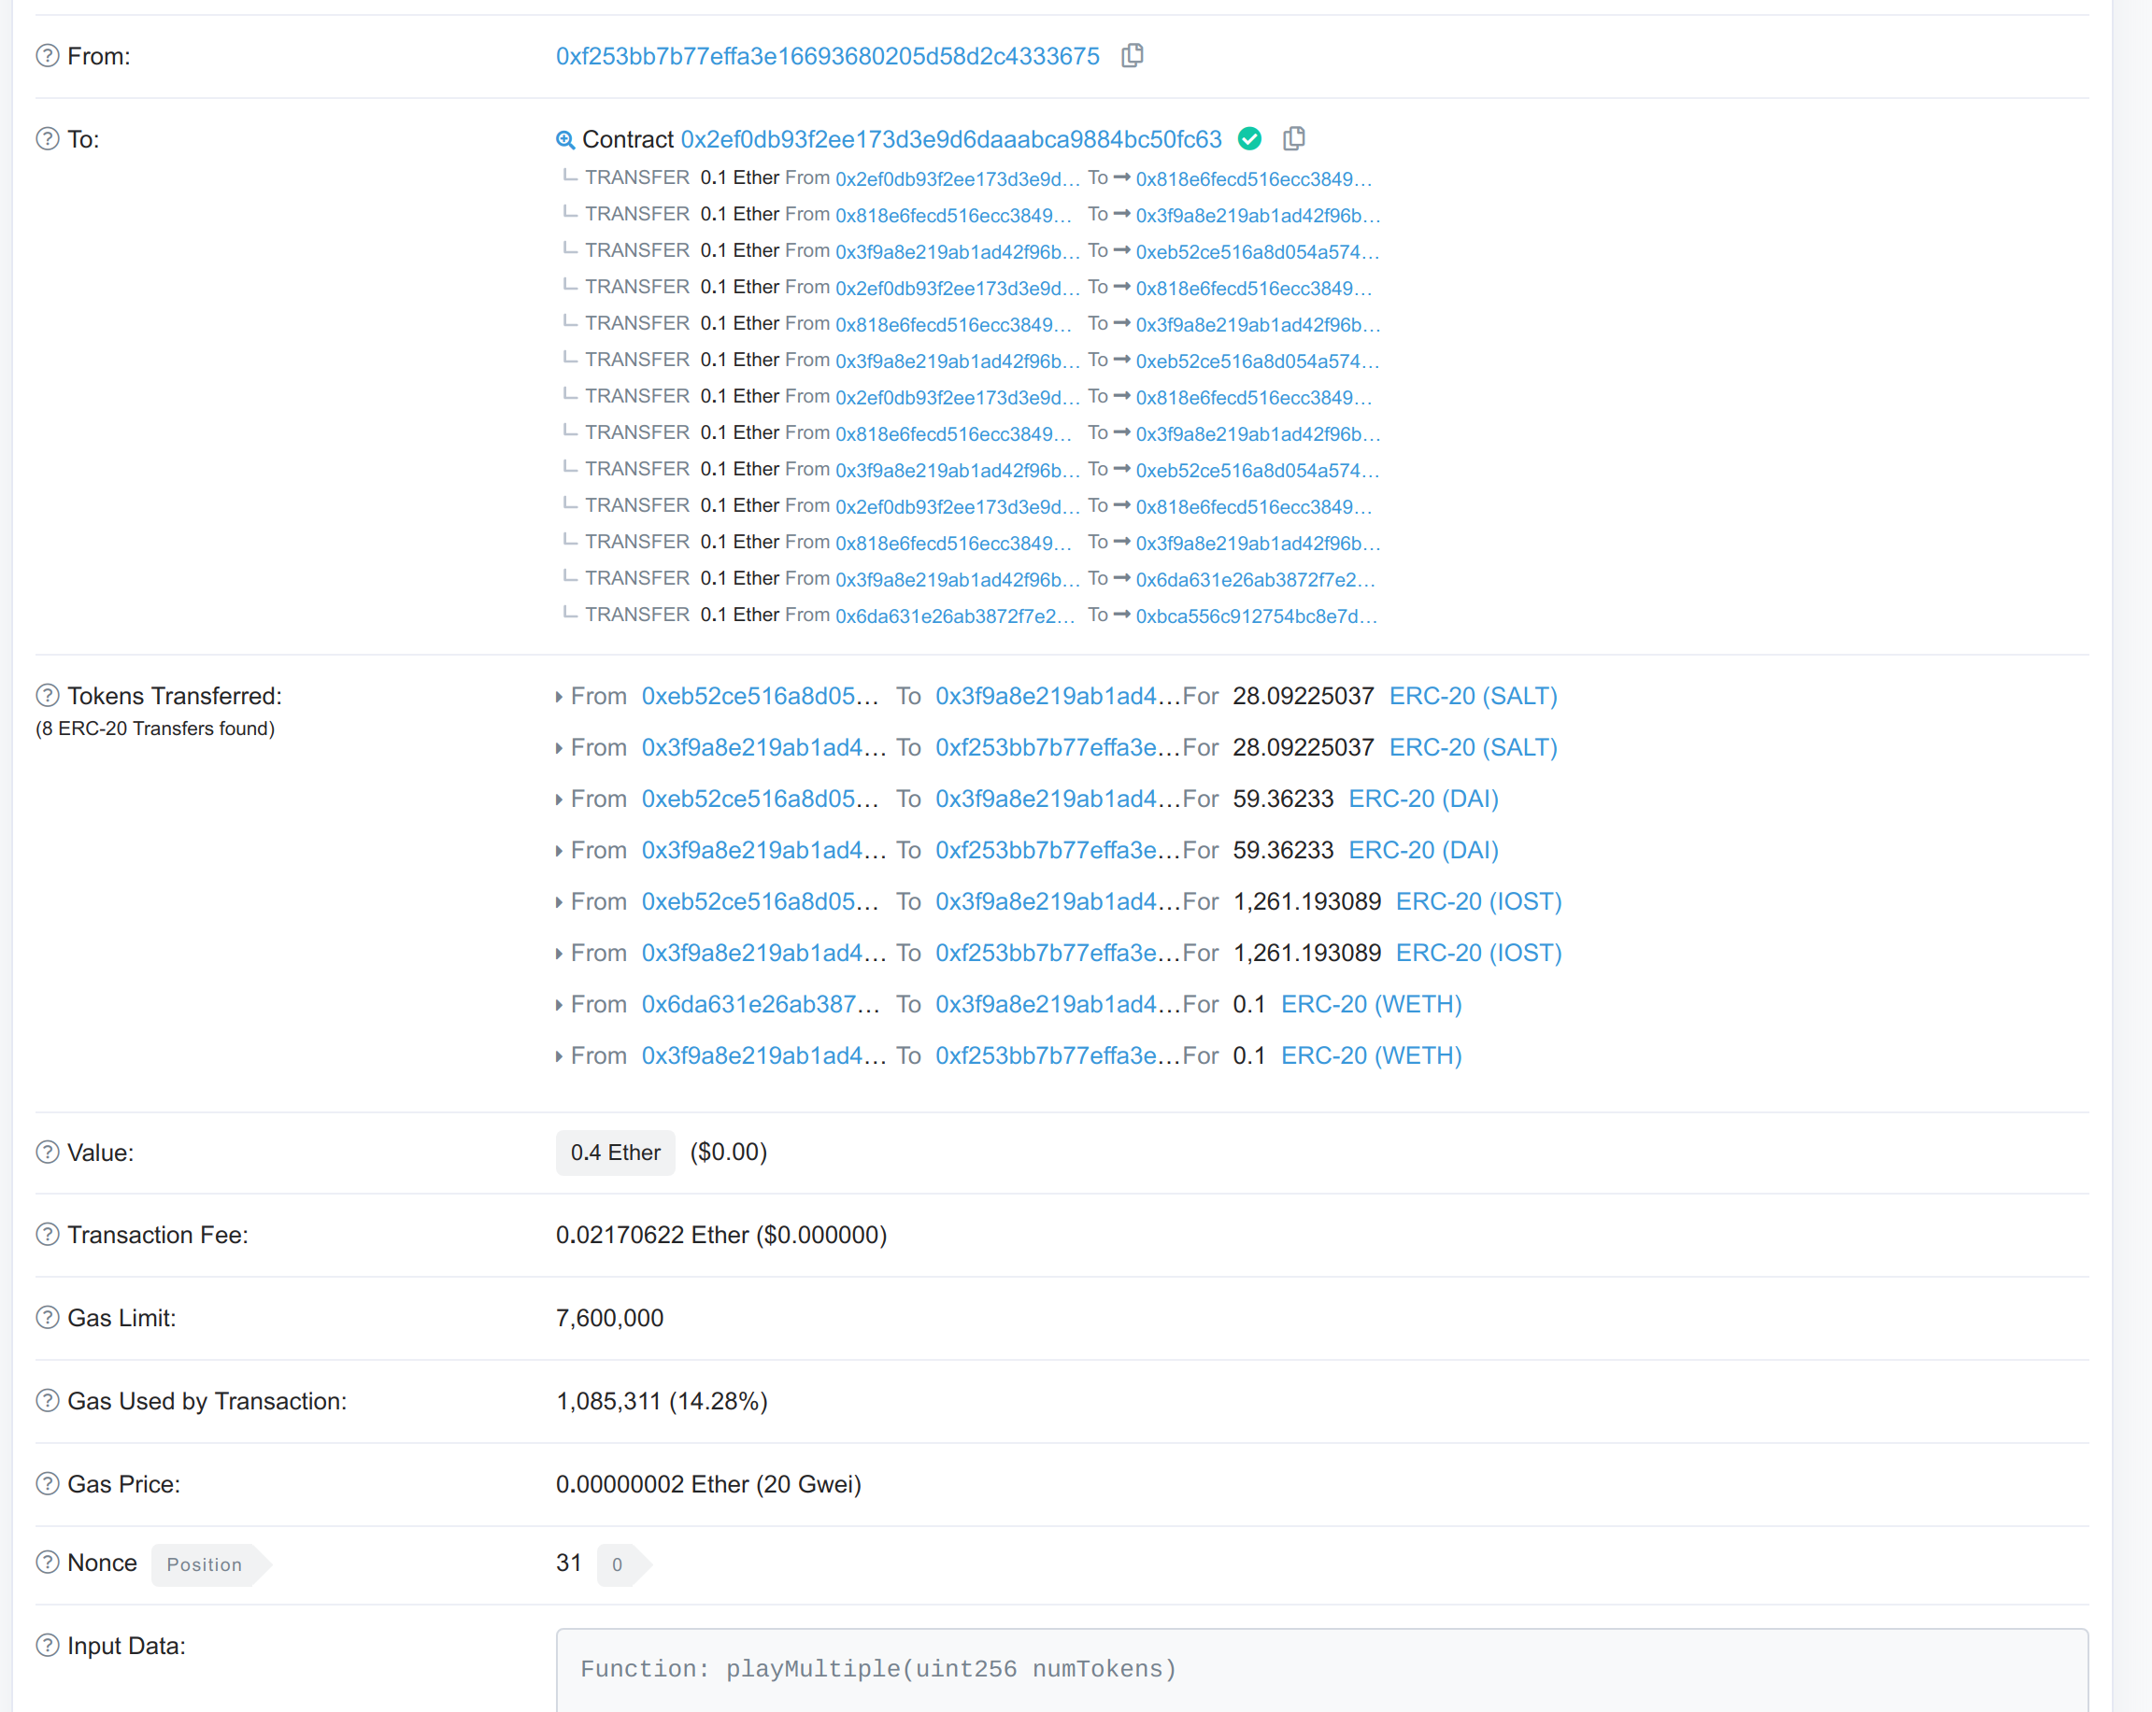
Task: Open contract 0x2ef0db93f2ee173d... address link
Action: click(950, 138)
